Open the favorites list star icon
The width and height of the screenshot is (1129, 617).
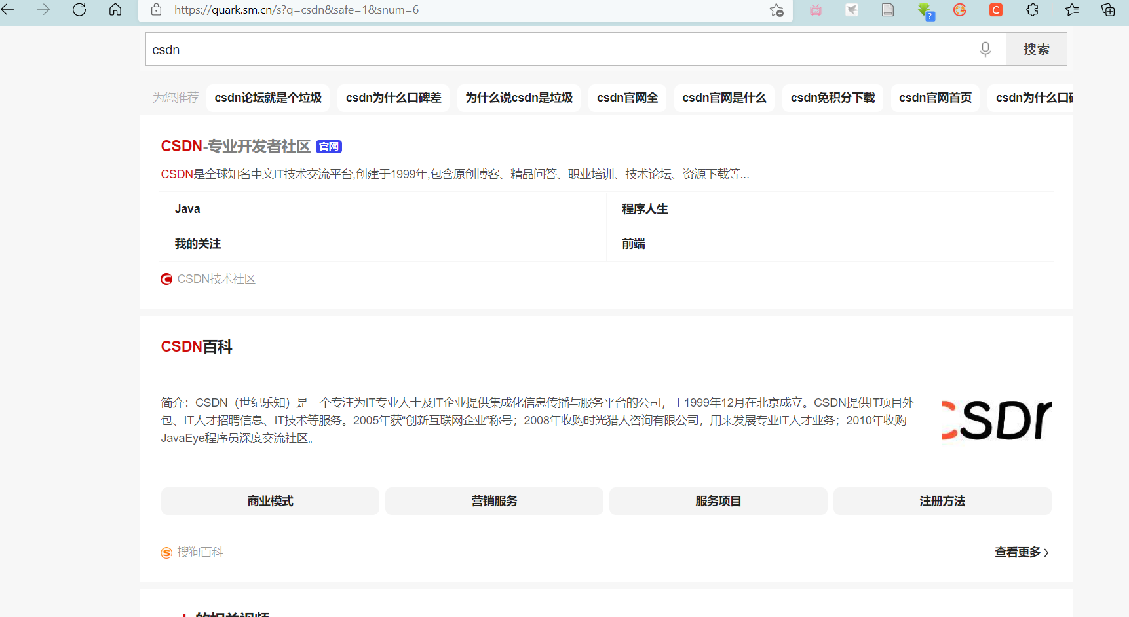coord(1071,10)
